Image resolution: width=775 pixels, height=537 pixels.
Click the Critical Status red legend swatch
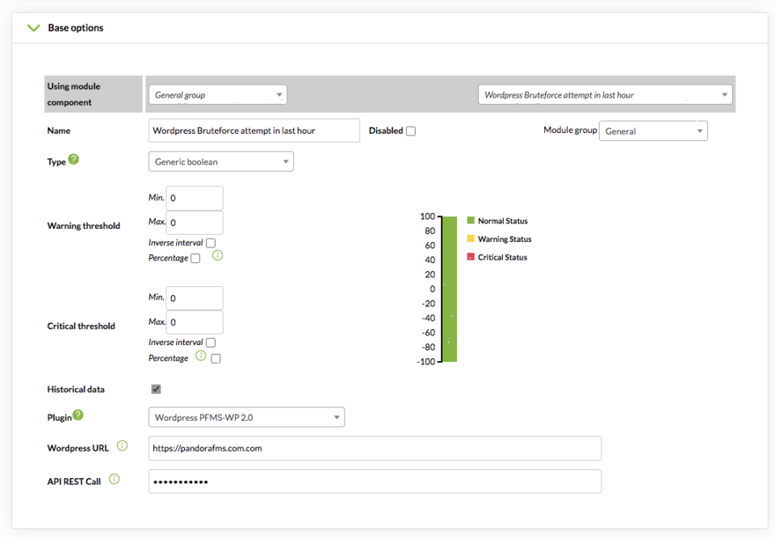[x=471, y=256]
